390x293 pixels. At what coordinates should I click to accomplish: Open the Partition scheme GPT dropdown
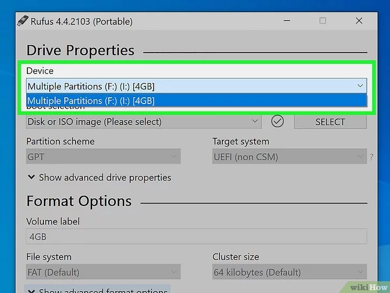coord(103,157)
